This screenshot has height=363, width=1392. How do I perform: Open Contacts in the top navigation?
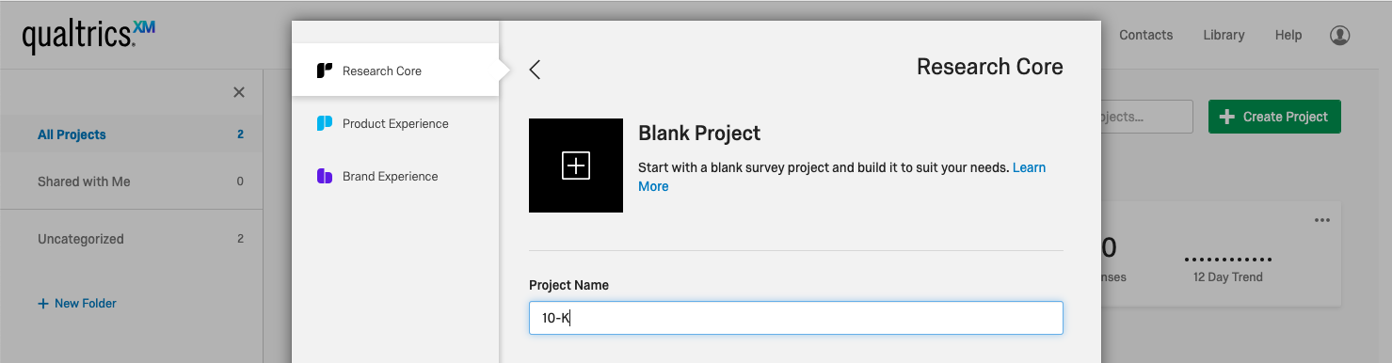click(1145, 35)
